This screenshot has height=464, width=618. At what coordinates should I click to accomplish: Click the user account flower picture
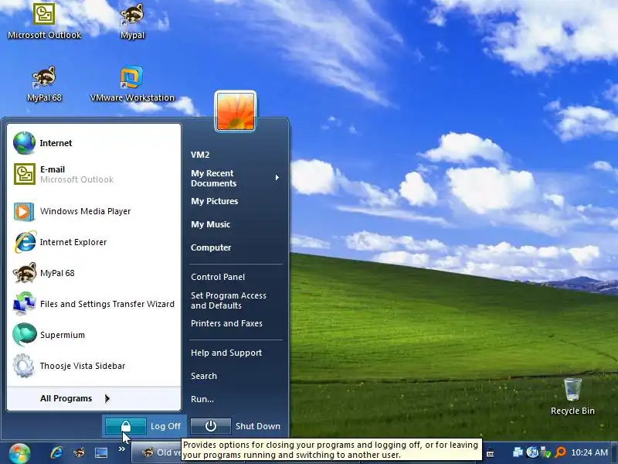click(x=236, y=111)
